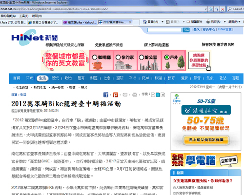The height and width of the screenshot is (195, 244).
Task: Open a new blank browser tab
Action: click(136, 22)
